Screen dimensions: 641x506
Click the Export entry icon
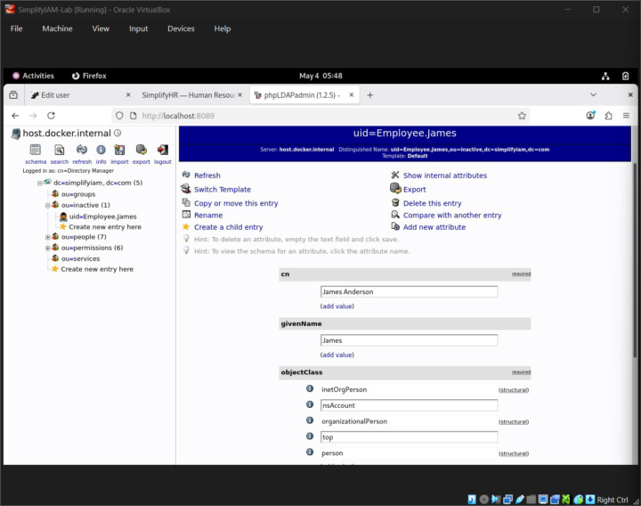(x=395, y=188)
